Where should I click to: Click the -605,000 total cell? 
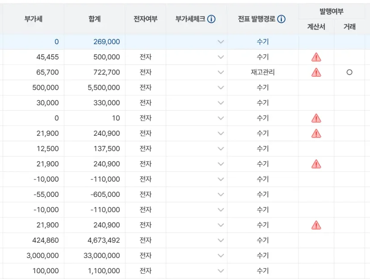pyautogui.click(x=95, y=194)
